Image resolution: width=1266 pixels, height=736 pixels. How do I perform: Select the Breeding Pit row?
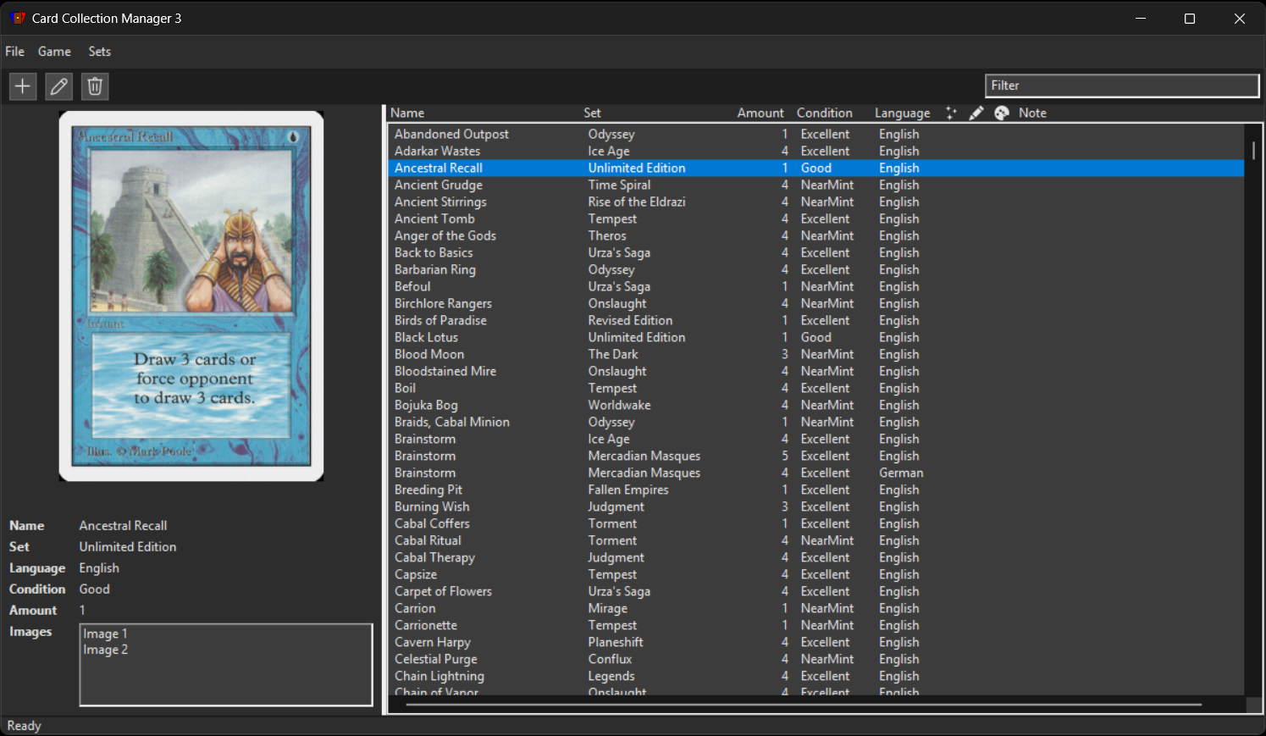816,490
